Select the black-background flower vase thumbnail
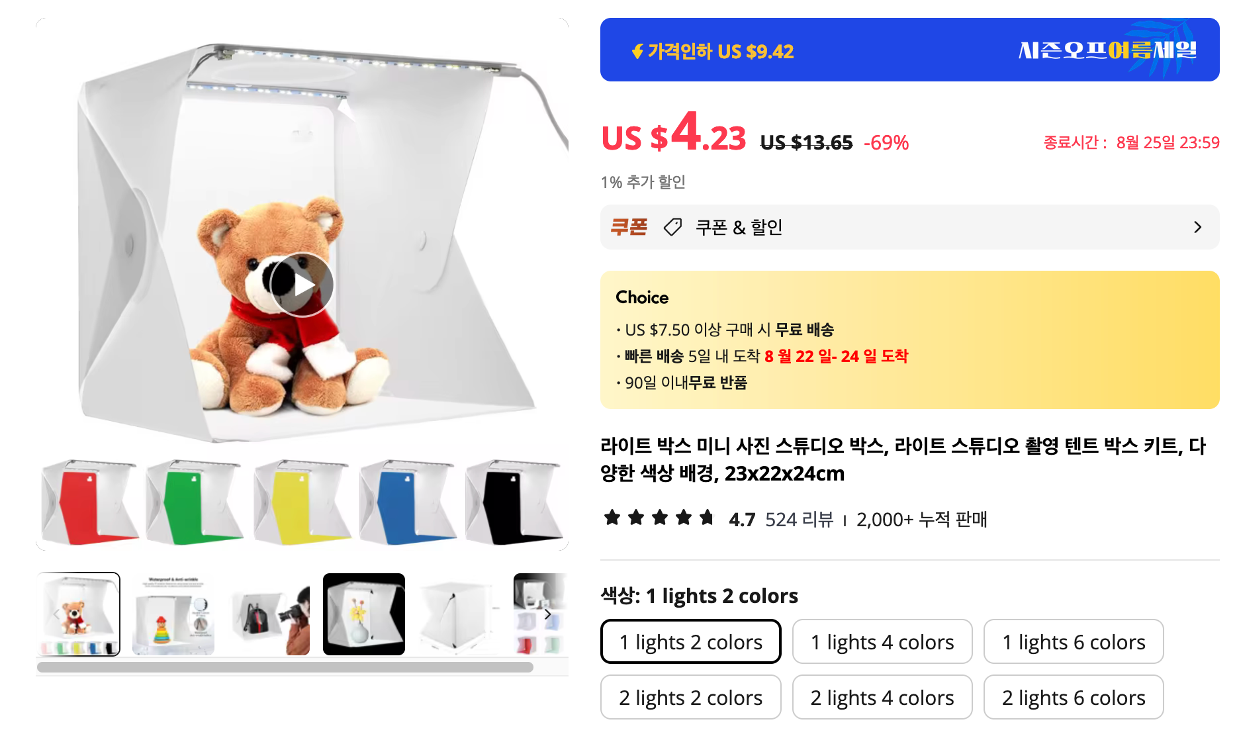1239x744 pixels. 364,614
